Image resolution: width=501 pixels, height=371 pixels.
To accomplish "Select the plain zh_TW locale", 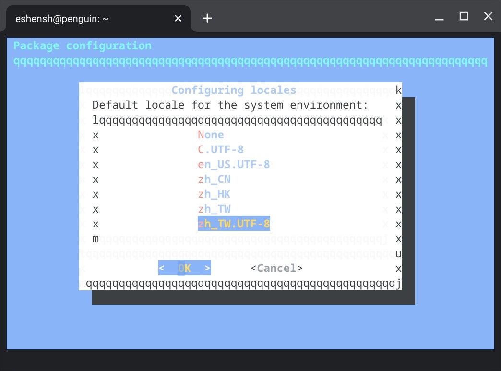I will (x=214, y=209).
